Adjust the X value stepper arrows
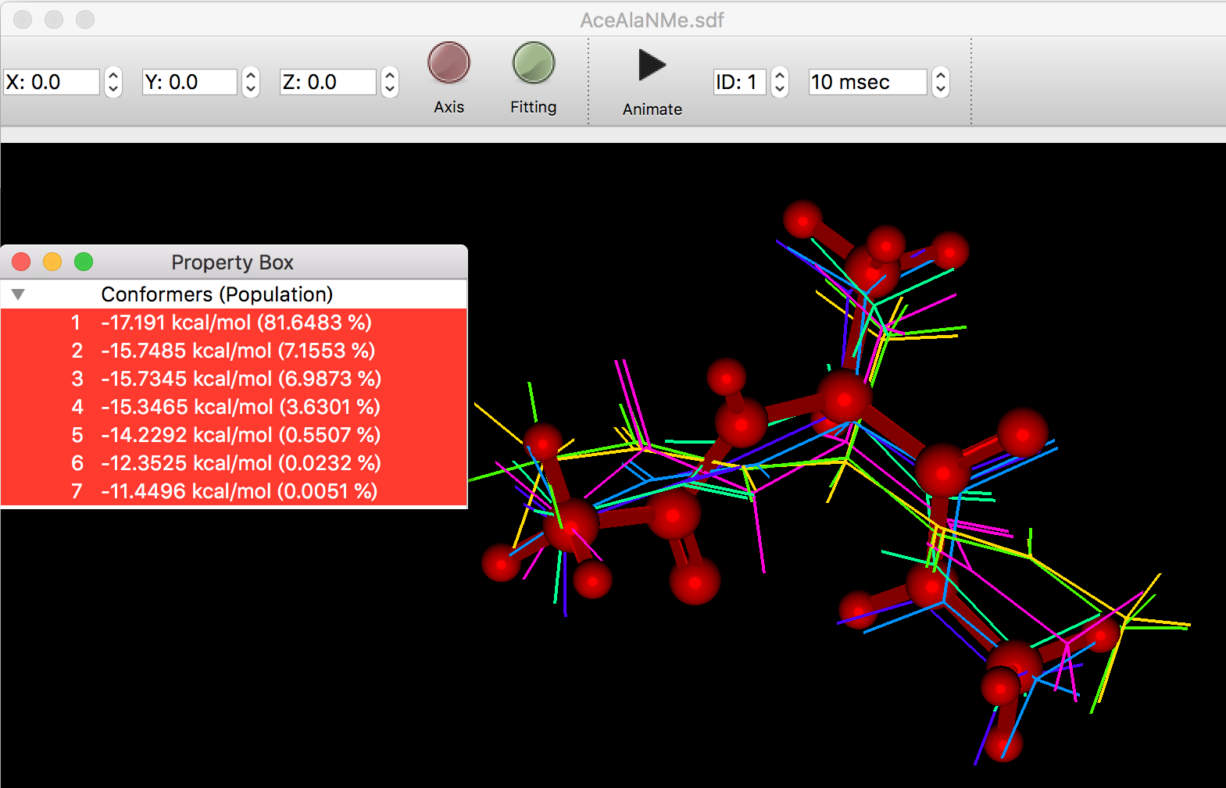This screenshot has width=1226, height=788. 113,82
